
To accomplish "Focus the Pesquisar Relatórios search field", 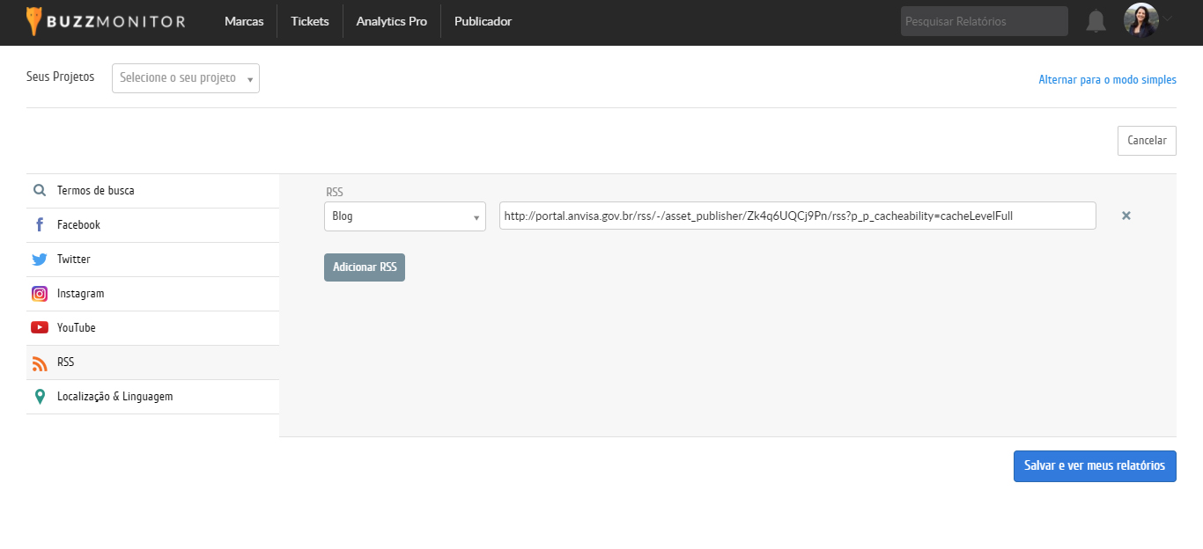I will [984, 21].
